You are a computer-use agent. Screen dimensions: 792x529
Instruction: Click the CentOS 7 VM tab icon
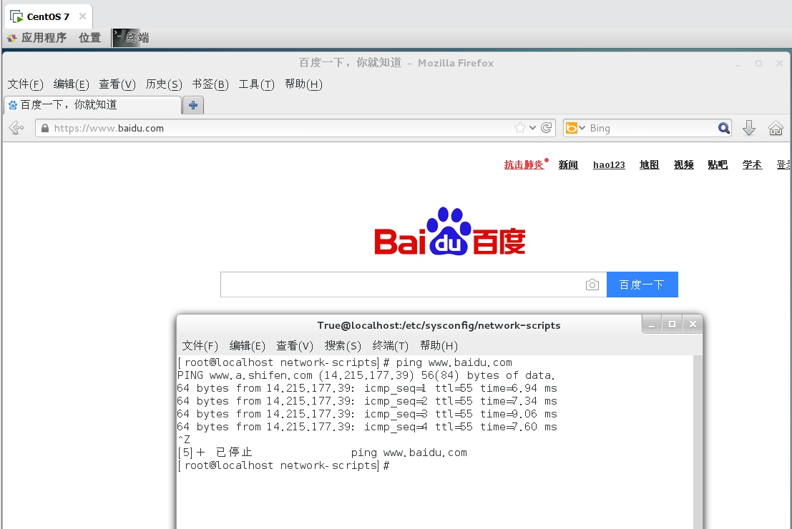point(16,16)
